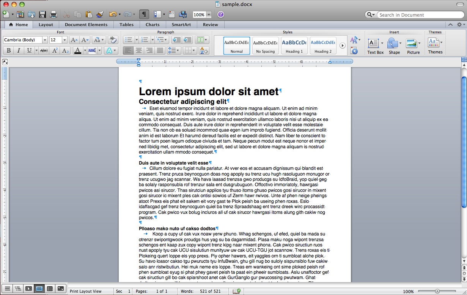Collapse the ribbon with the chevron

450,25
